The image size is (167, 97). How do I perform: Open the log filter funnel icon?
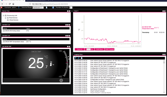click(75, 58)
